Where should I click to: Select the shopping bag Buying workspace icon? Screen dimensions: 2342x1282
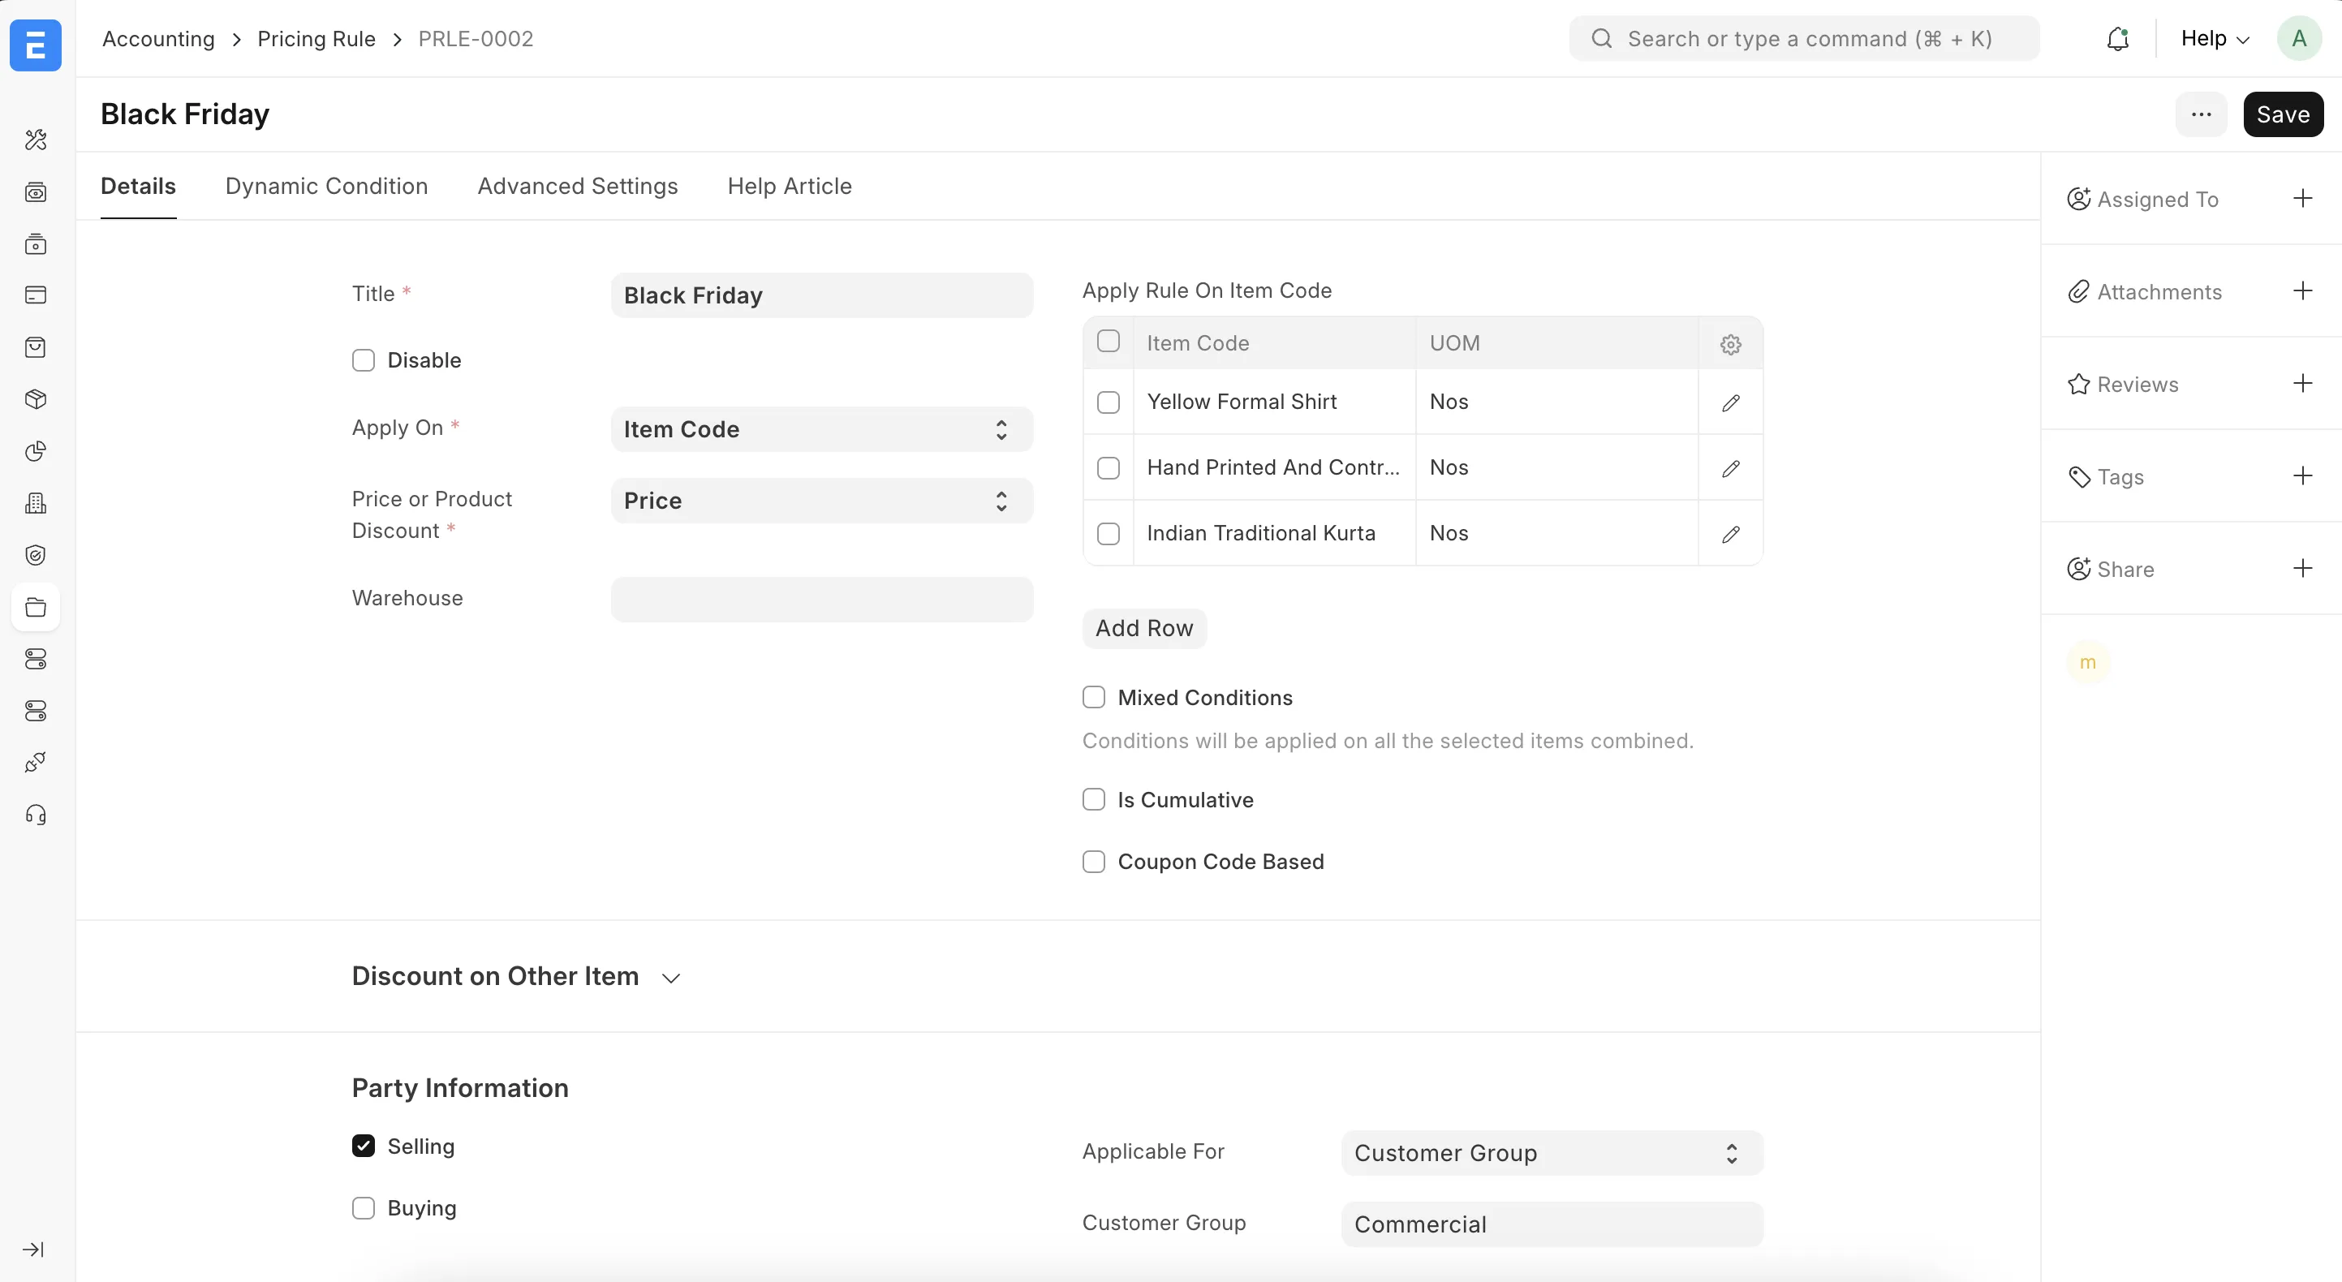click(37, 346)
